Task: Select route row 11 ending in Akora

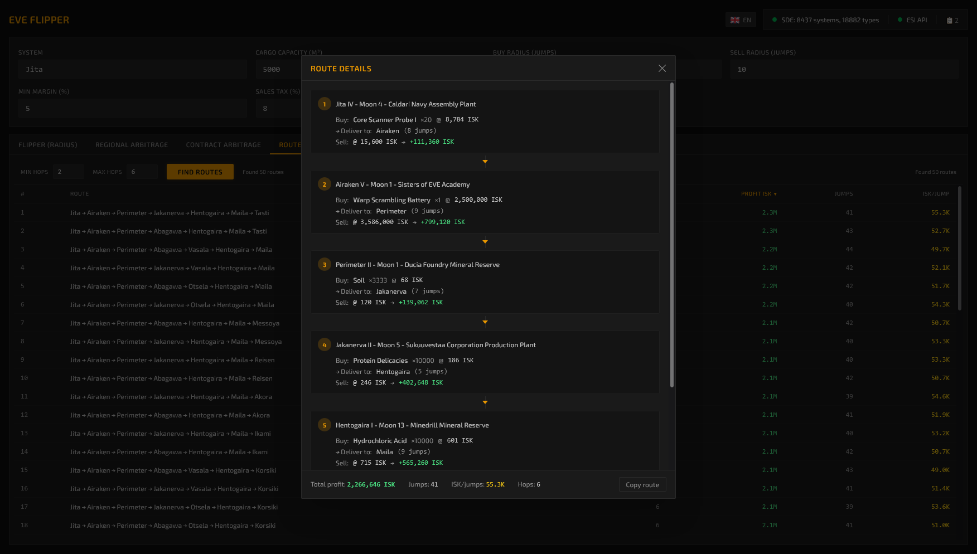Action: pyautogui.click(x=485, y=397)
